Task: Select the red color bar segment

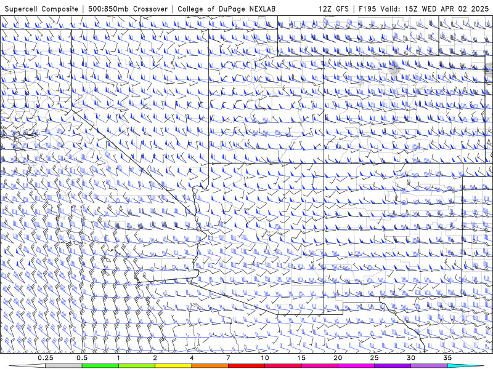Action: tap(246, 366)
